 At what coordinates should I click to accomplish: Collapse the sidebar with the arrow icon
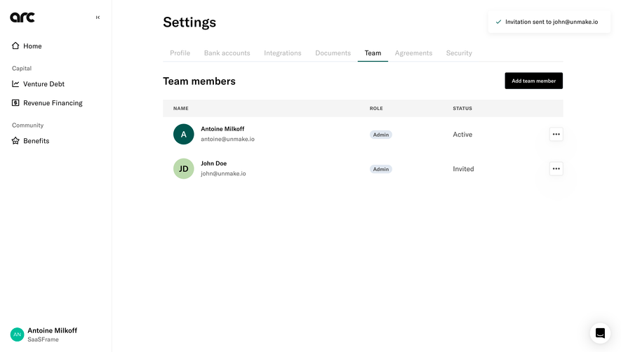[x=98, y=18]
